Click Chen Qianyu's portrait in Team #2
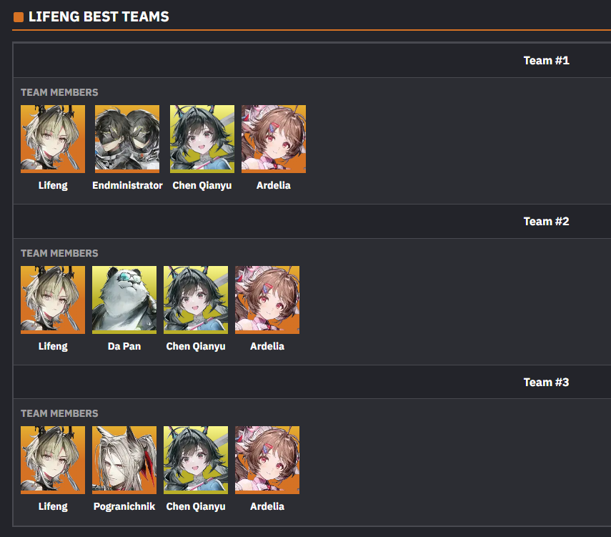The image size is (611, 537). coord(196,300)
